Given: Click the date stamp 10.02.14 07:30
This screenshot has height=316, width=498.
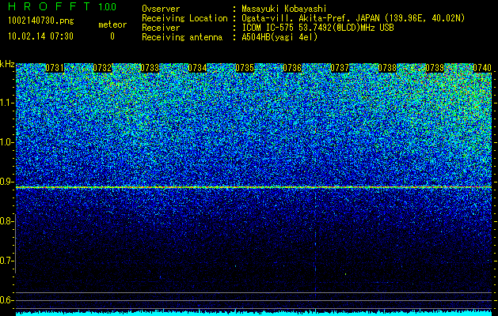Looking at the screenshot, I should (x=40, y=36).
